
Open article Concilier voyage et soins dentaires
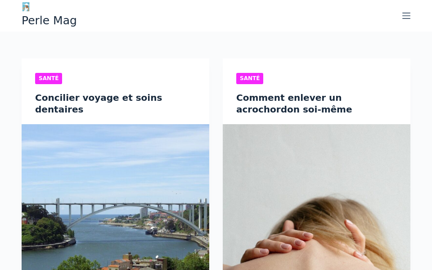[x=99, y=103]
